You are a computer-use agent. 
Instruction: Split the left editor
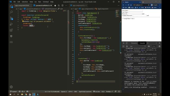tap(62, 5)
